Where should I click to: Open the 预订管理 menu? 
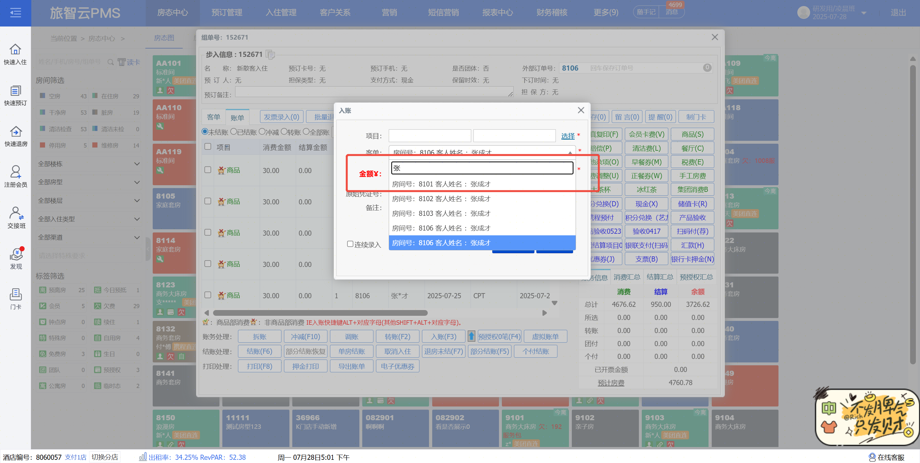(227, 13)
